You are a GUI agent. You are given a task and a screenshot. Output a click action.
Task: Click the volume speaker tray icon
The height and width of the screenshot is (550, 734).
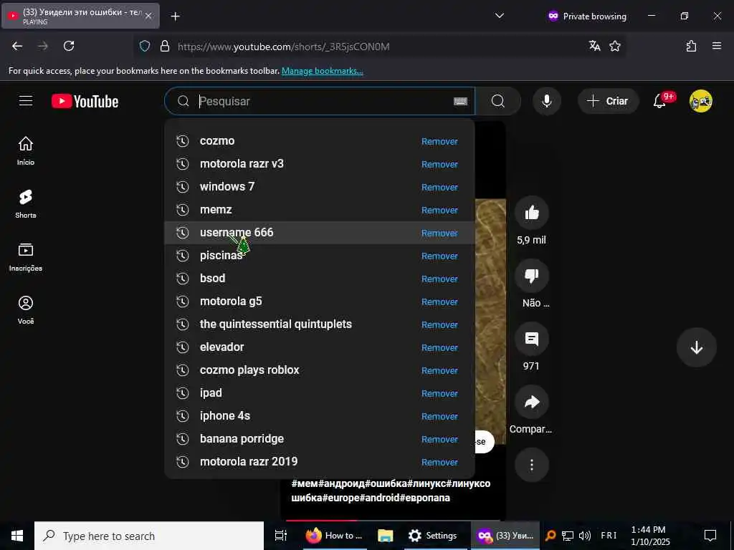585,536
